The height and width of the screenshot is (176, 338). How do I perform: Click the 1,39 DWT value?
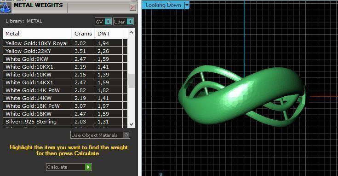(103, 75)
